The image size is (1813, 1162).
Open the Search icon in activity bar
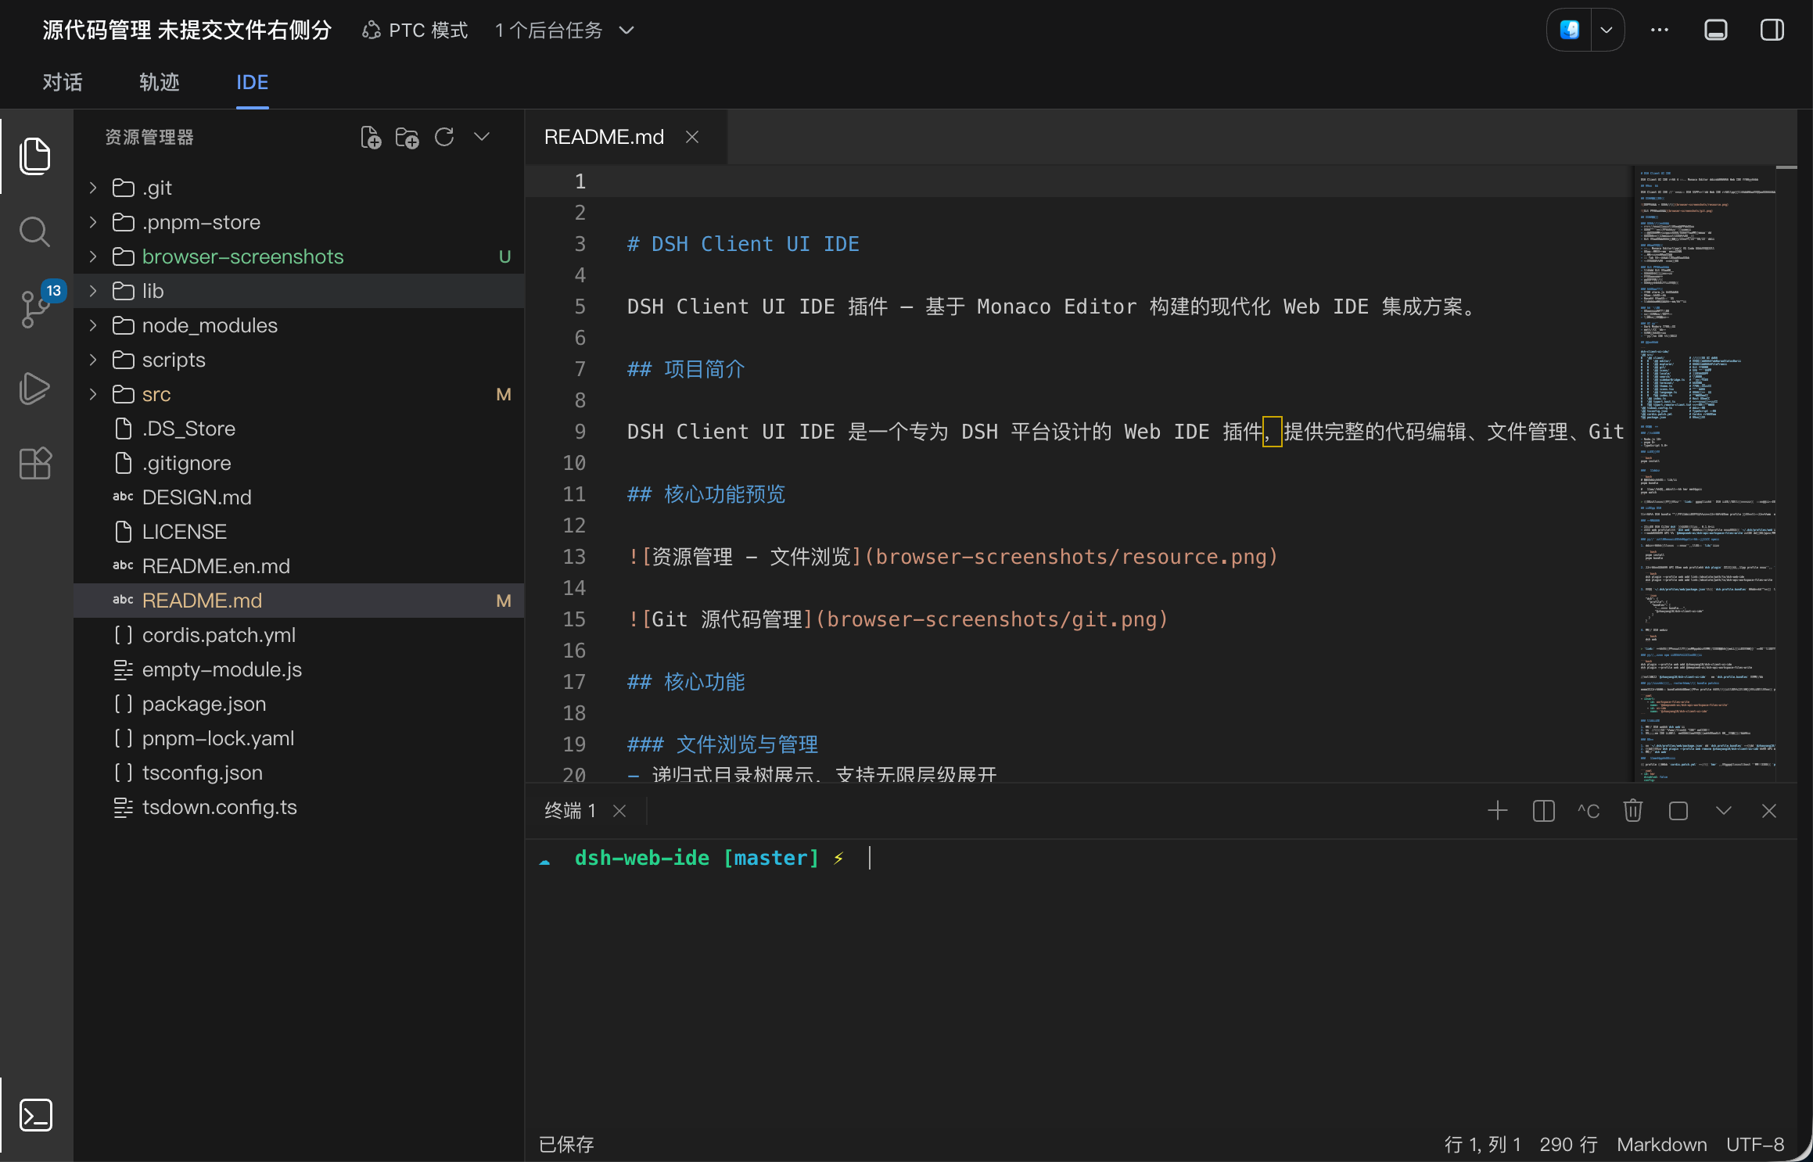pyautogui.click(x=35, y=231)
